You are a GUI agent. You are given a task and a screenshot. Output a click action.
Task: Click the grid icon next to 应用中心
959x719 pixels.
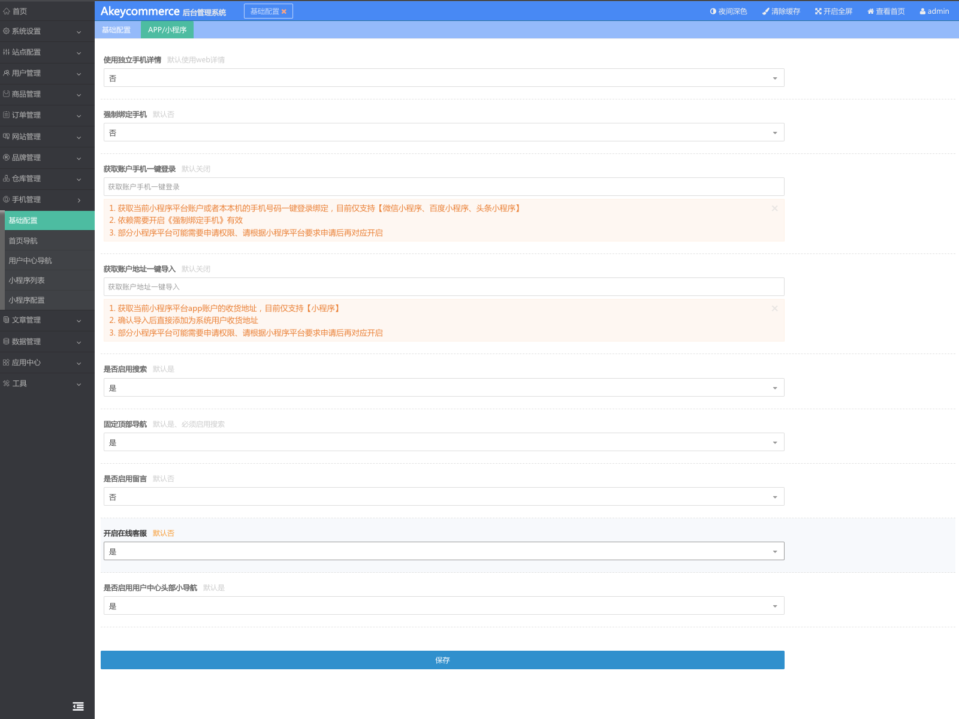(x=7, y=362)
